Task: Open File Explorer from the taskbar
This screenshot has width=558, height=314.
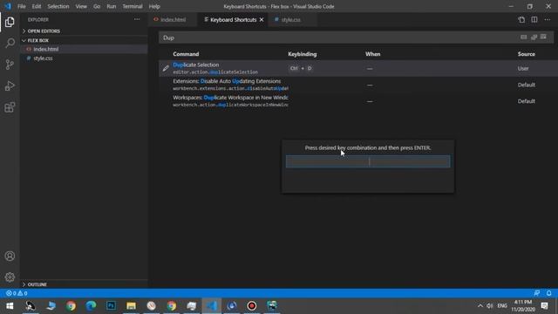Action: tap(131, 306)
